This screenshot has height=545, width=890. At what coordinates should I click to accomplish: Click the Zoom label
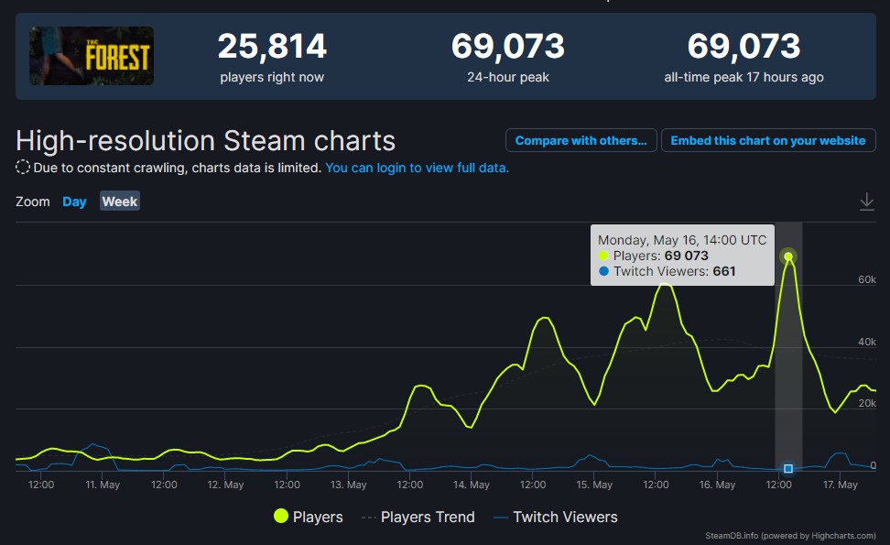tap(33, 202)
